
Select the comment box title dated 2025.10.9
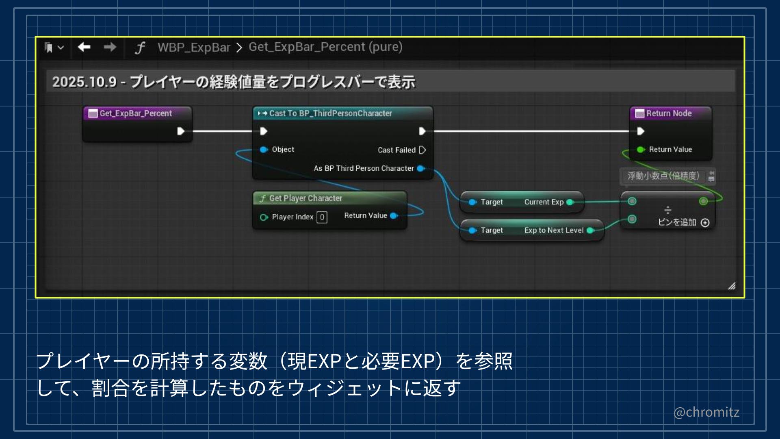[x=233, y=82]
